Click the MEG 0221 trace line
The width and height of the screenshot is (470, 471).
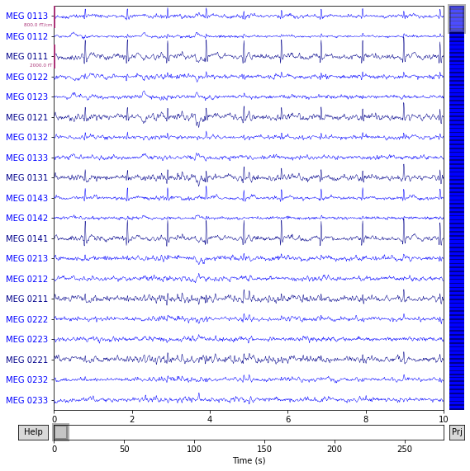(x=249, y=359)
